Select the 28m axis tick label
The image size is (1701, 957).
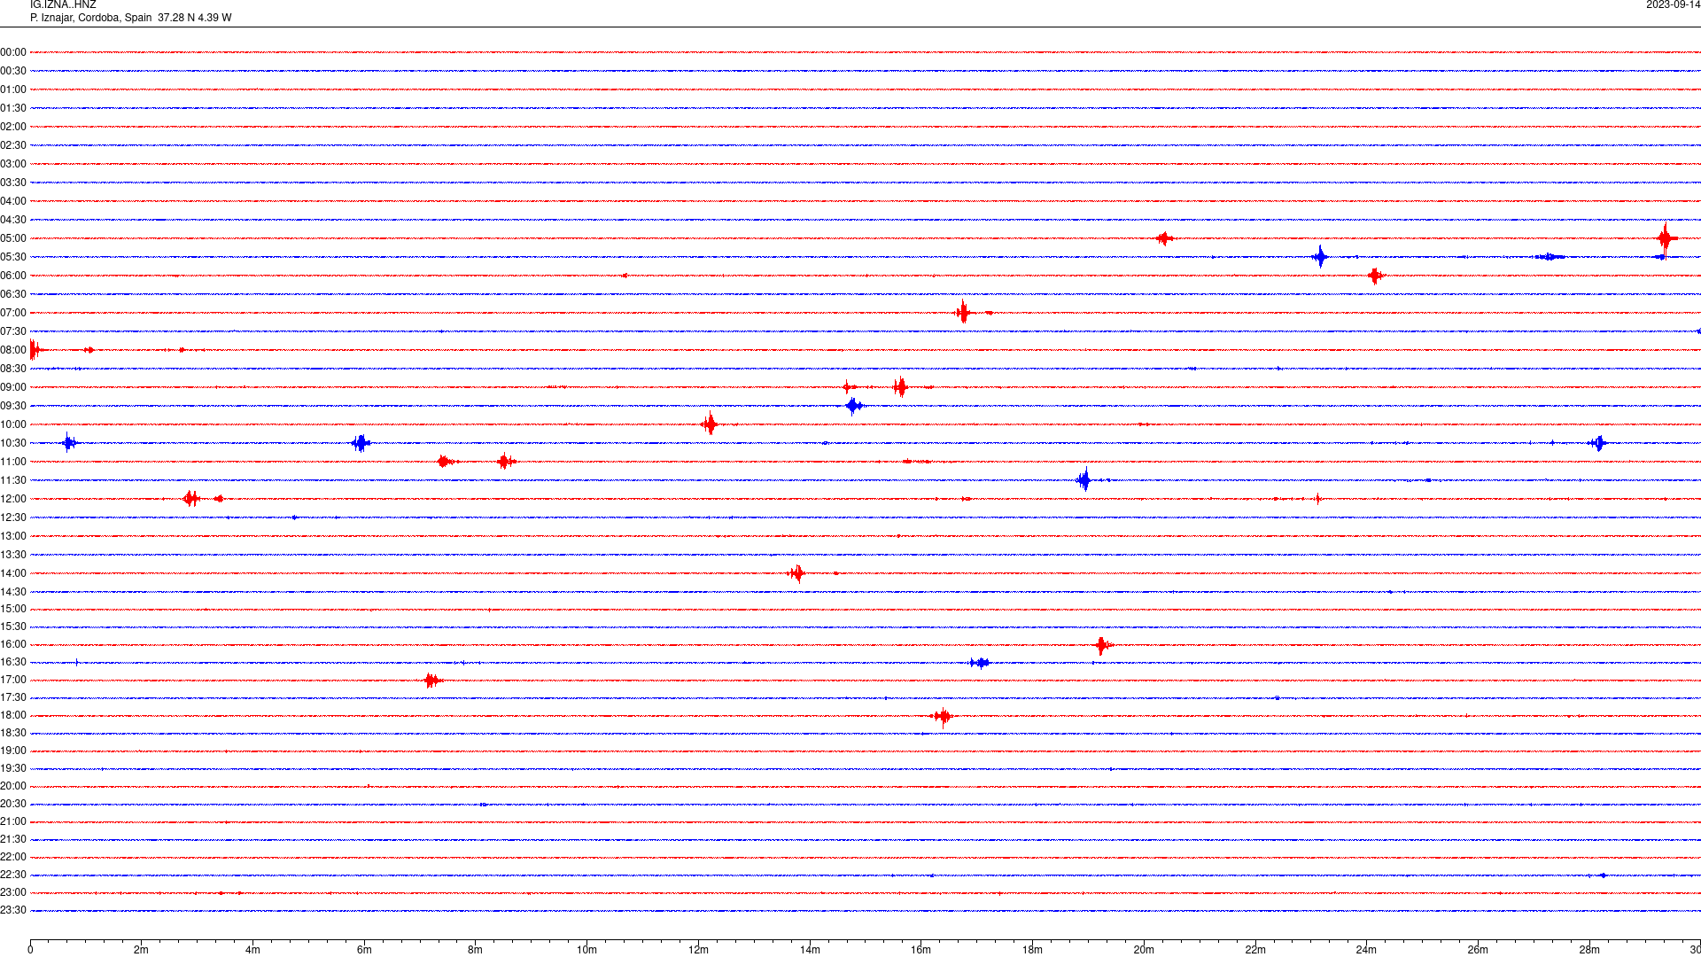(1589, 950)
